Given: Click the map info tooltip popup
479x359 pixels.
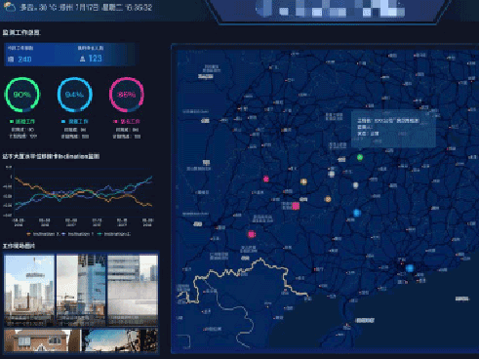Looking at the screenshot, I should (393, 130).
